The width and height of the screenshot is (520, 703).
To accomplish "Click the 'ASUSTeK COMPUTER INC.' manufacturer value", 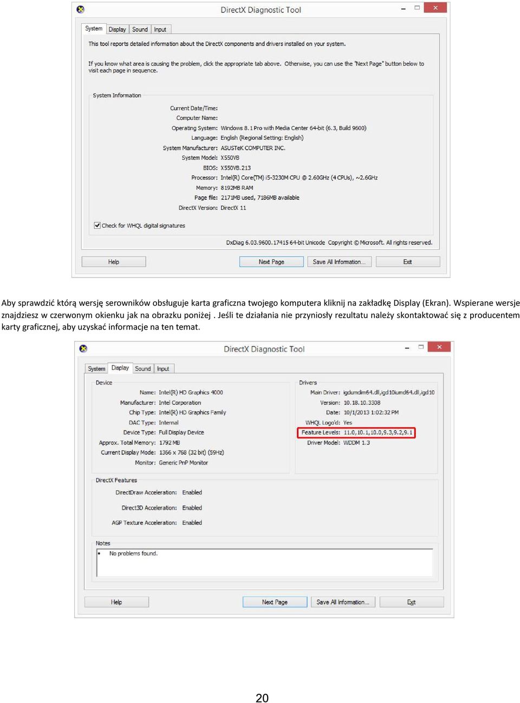I will pyautogui.click(x=253, y=148).
